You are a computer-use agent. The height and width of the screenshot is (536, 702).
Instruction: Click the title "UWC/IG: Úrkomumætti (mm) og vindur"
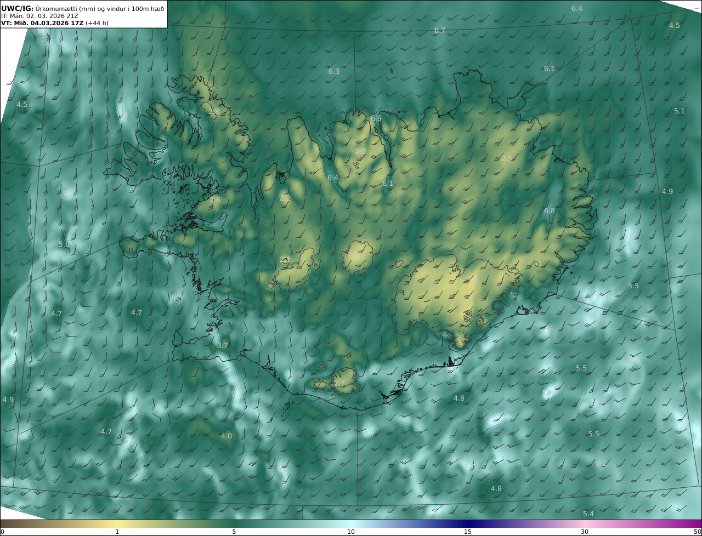[82, 8]
